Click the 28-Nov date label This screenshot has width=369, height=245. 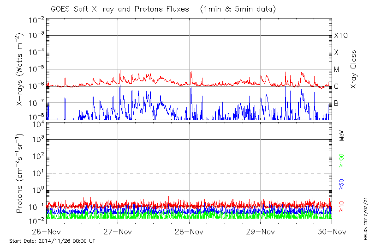190,232
